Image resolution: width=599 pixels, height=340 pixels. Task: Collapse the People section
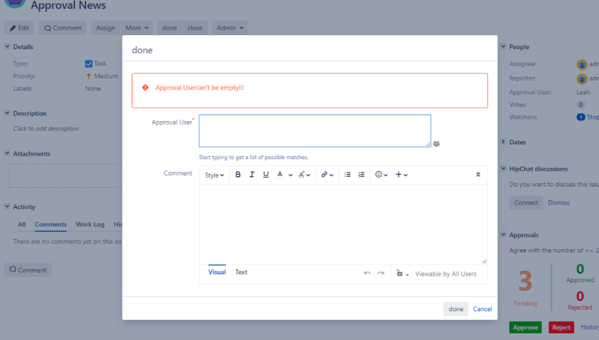point(503,46)
